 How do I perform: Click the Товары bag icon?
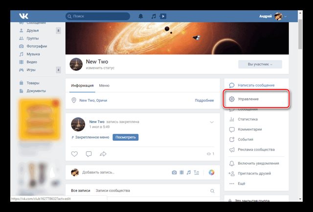pyautogui.click(x=21, y=83)
